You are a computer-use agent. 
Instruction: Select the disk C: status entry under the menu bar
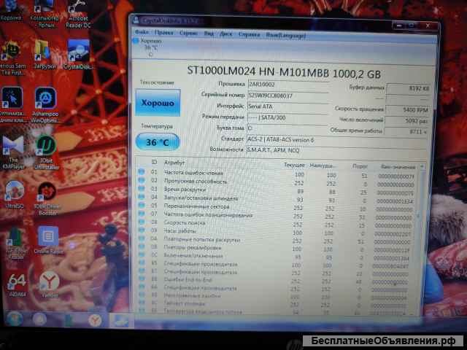click(x=150, y=47)
